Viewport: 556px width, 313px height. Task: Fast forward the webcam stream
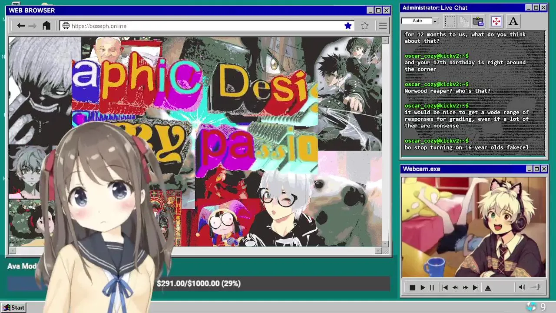pyautogui.click(x=465, y=287)
